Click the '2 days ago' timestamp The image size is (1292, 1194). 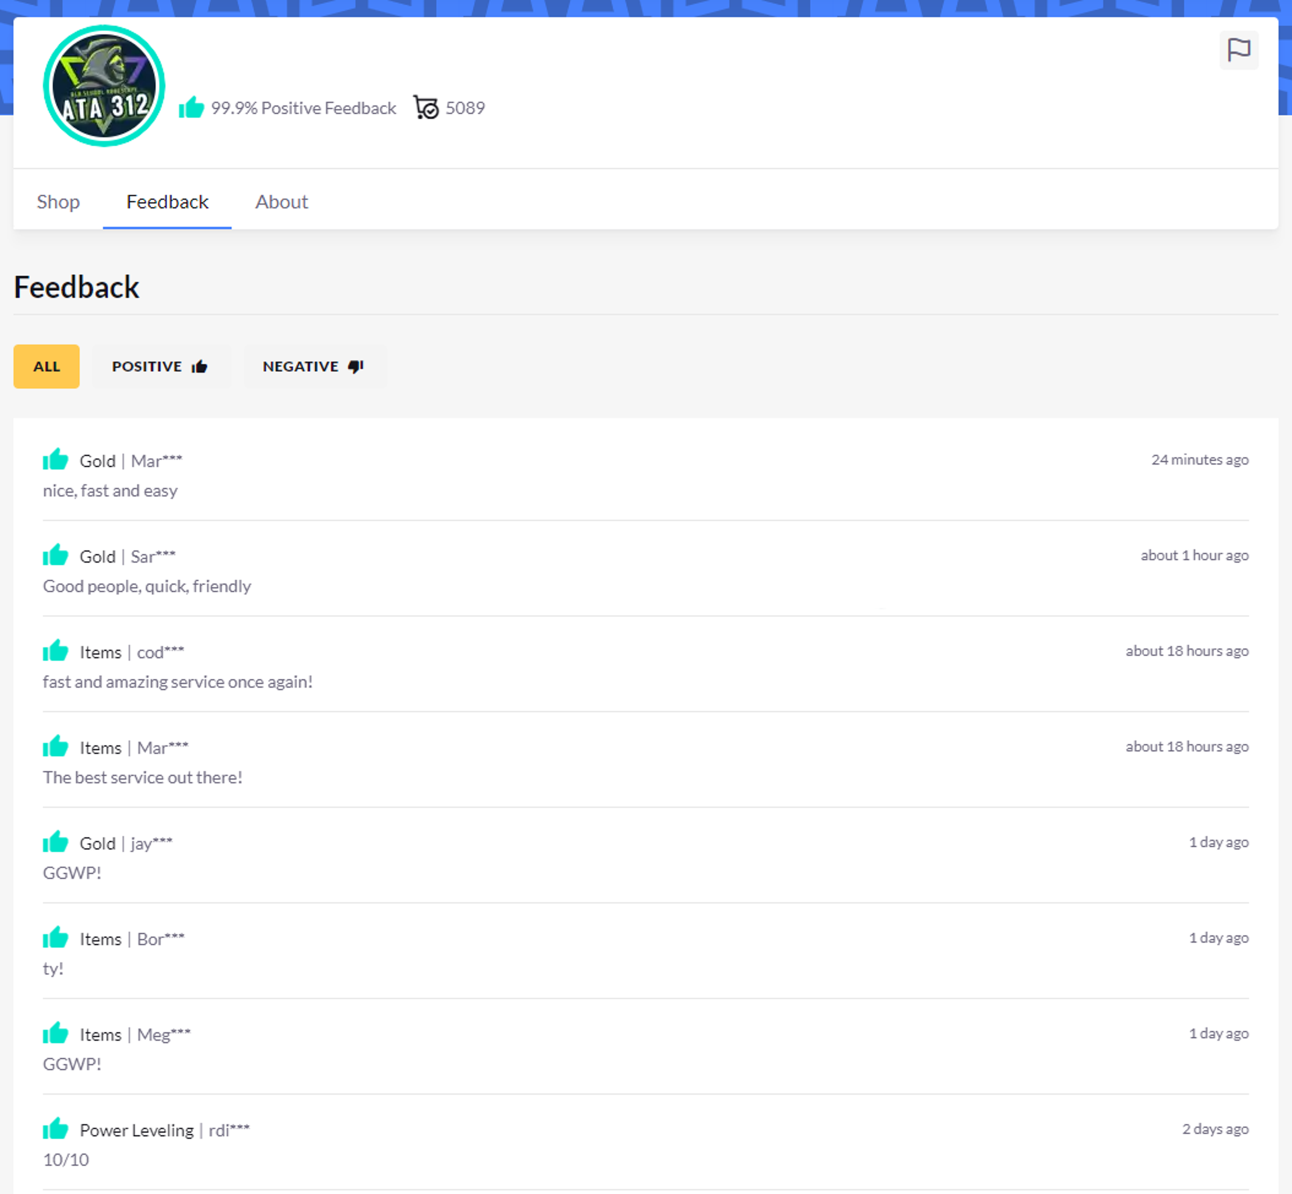click(1215, 1129)
